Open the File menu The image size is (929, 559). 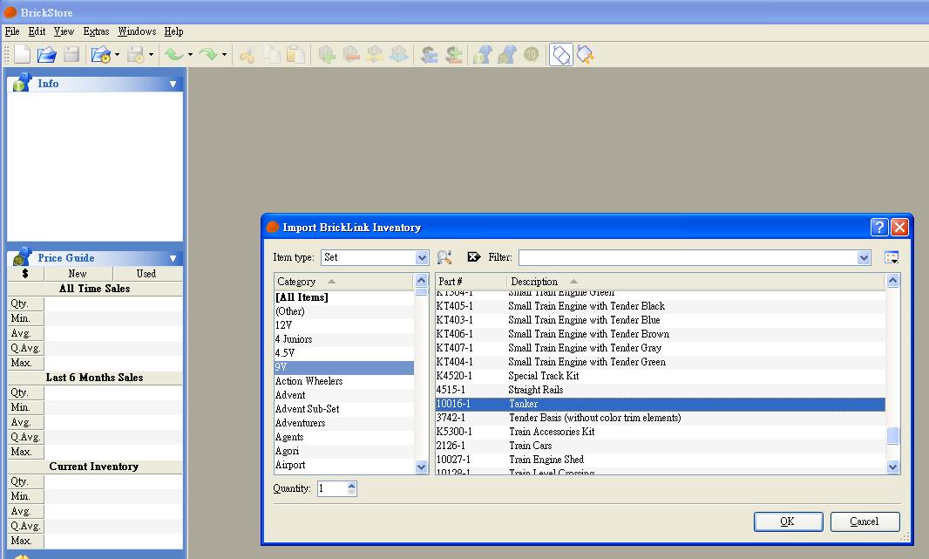[x=12, y=31]
